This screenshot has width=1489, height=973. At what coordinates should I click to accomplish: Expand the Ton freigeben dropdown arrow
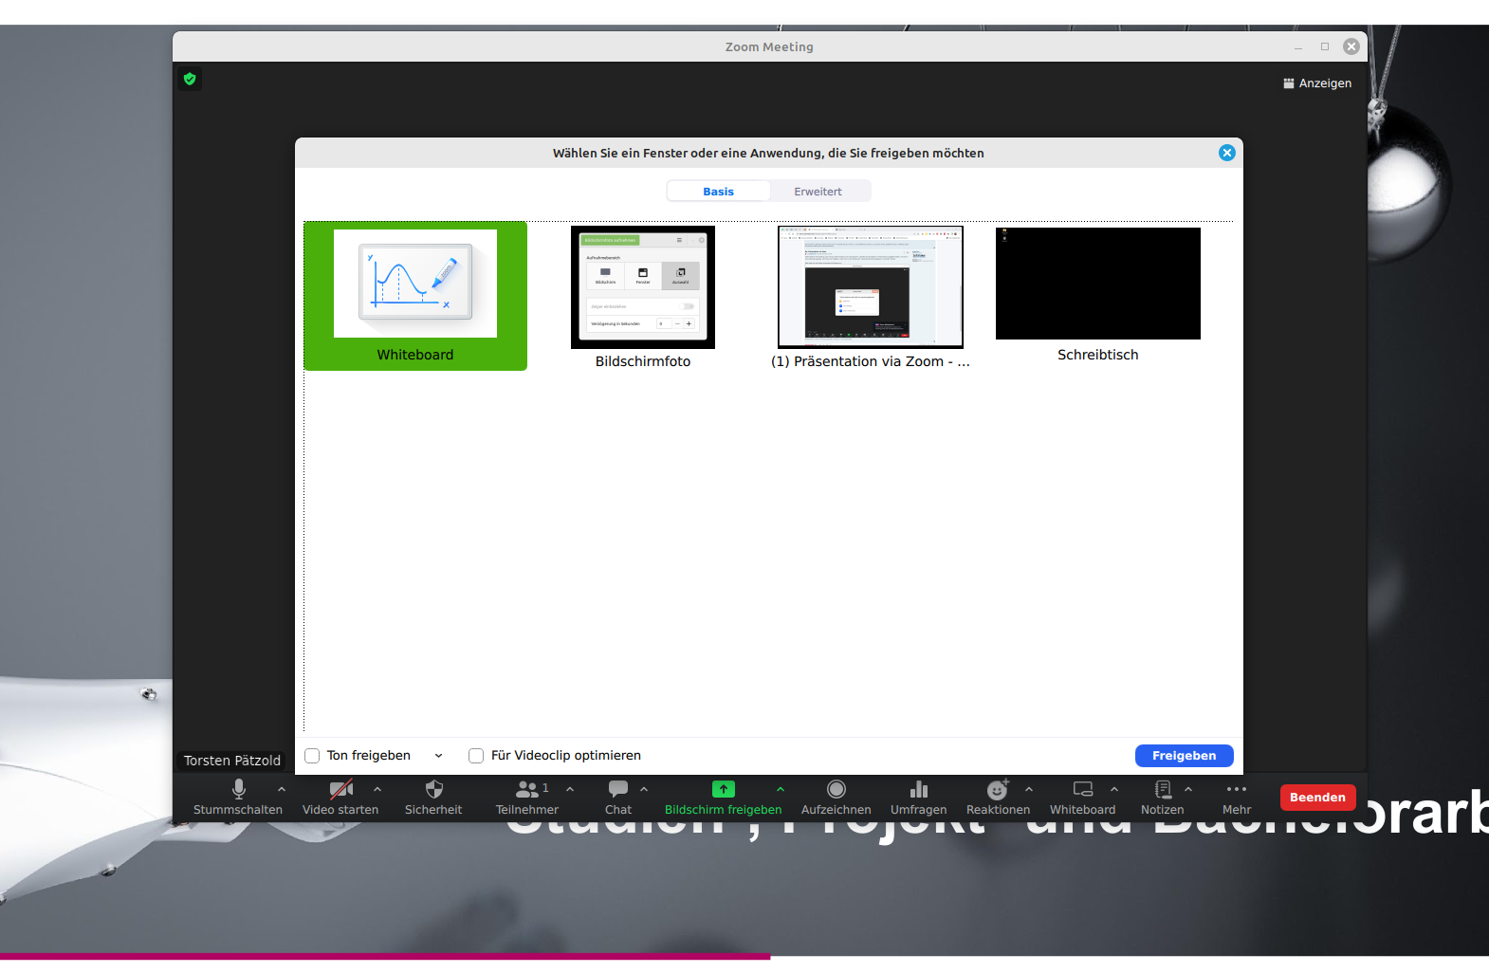(x=438, y=756)
